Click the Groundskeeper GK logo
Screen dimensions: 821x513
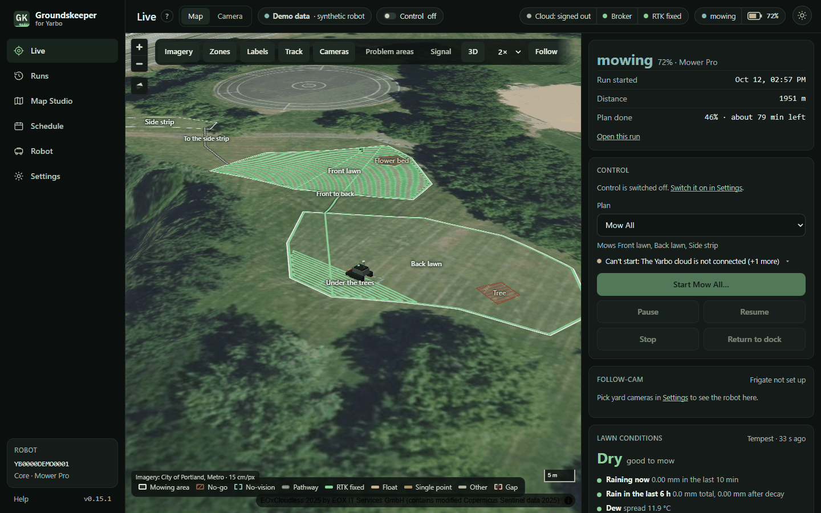pyautogui.click(x=22, y=18)
